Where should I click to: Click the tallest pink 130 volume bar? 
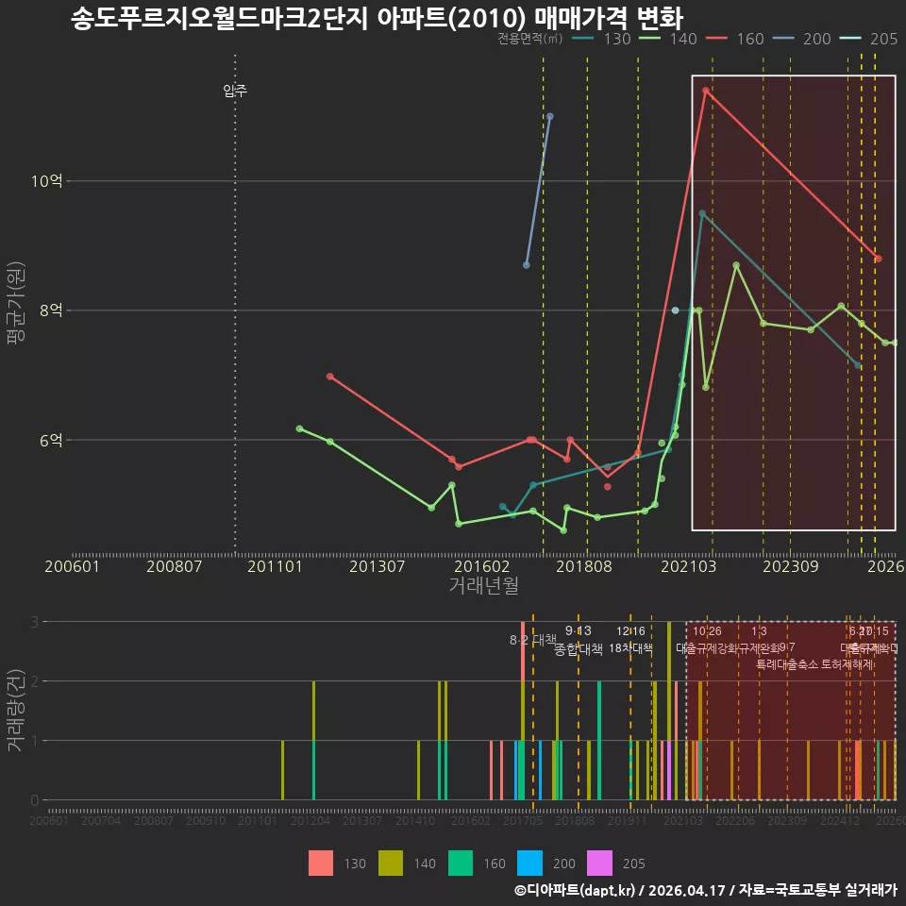tap(523, 651)
